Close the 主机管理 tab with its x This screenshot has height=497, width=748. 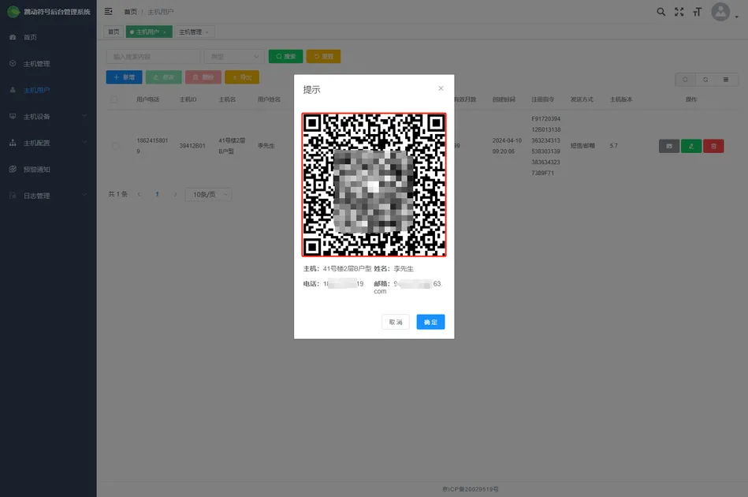pyautogui.click(x=207, y=32)
